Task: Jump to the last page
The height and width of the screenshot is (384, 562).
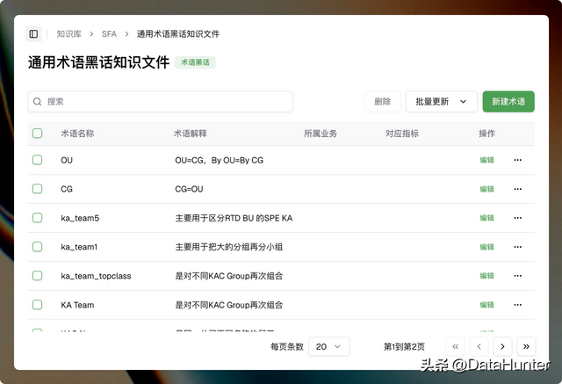Action: coord(526,346)
